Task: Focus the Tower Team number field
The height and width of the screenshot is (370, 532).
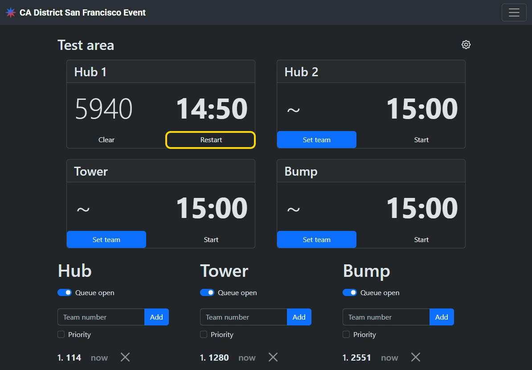Action: click(x=243, y=317)
